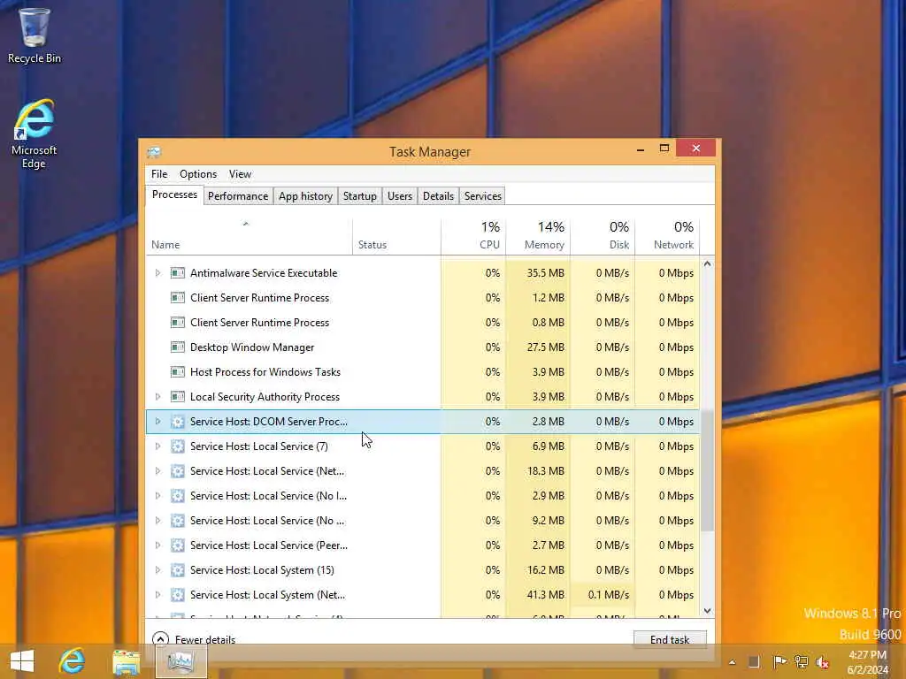
Task: Select the upper Client Server Runtime Process row
Action: [x=423, y=297]
